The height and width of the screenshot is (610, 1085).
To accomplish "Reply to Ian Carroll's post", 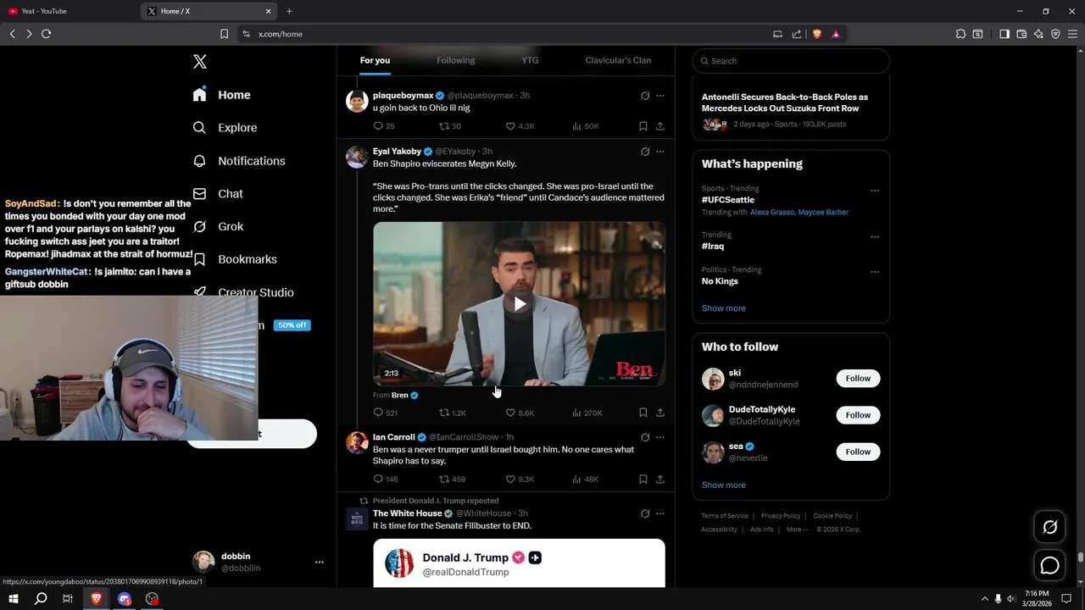I will click(x=379, y=479).
